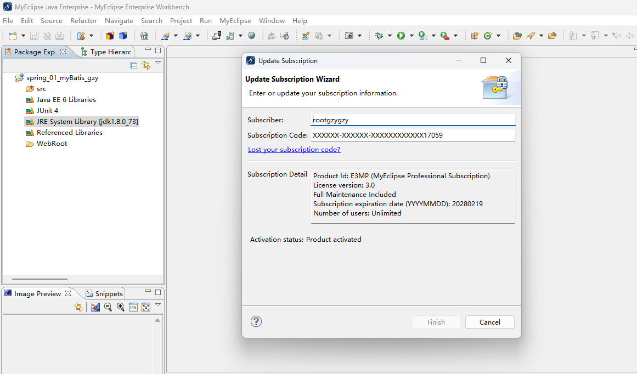The image size is (637, 374).
Task: Open the Debug dropdown arrow
Action: (390, 36)
